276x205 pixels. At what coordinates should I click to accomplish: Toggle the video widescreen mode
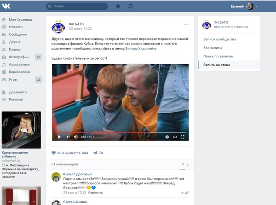point(175,137)
